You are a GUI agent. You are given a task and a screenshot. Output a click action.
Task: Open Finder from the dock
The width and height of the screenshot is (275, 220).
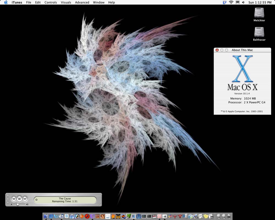pyautogui.click(x=46, y=216)
